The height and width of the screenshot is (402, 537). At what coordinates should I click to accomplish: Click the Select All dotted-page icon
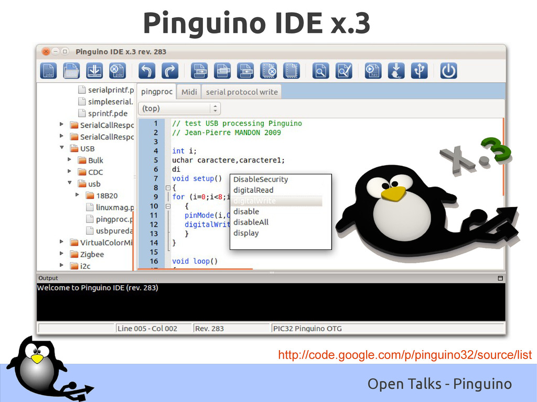tap(292, 71)
